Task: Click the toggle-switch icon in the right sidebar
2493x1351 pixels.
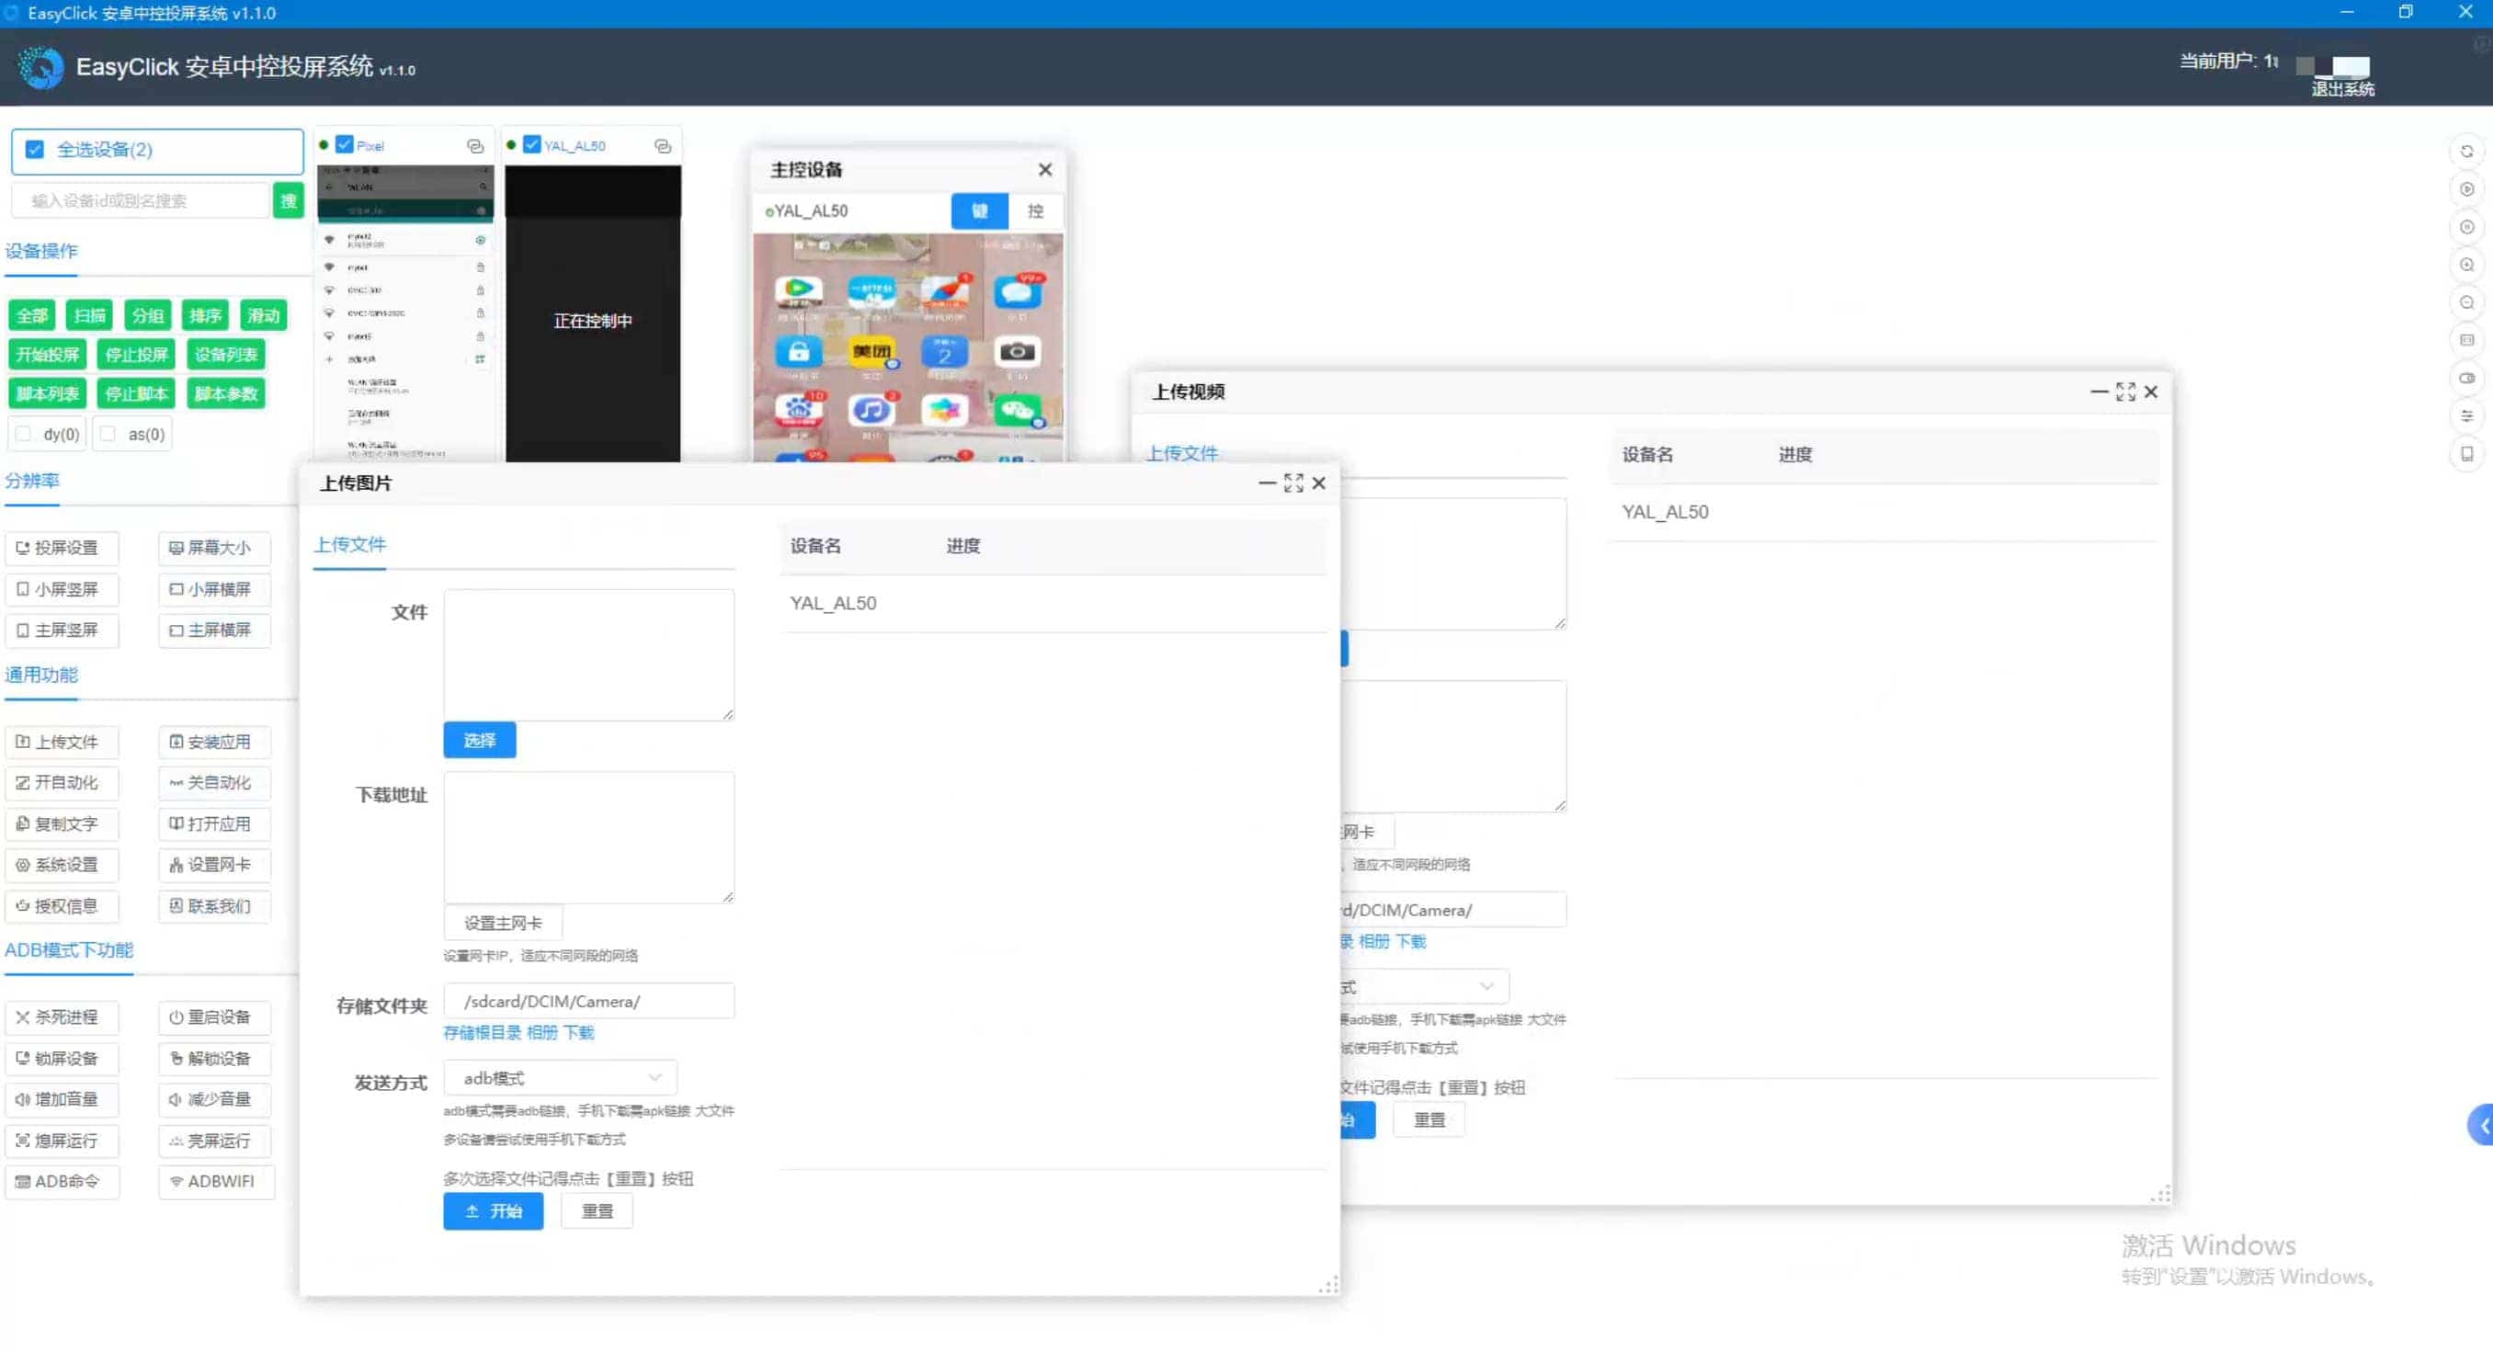Action: coord(2467,378)
